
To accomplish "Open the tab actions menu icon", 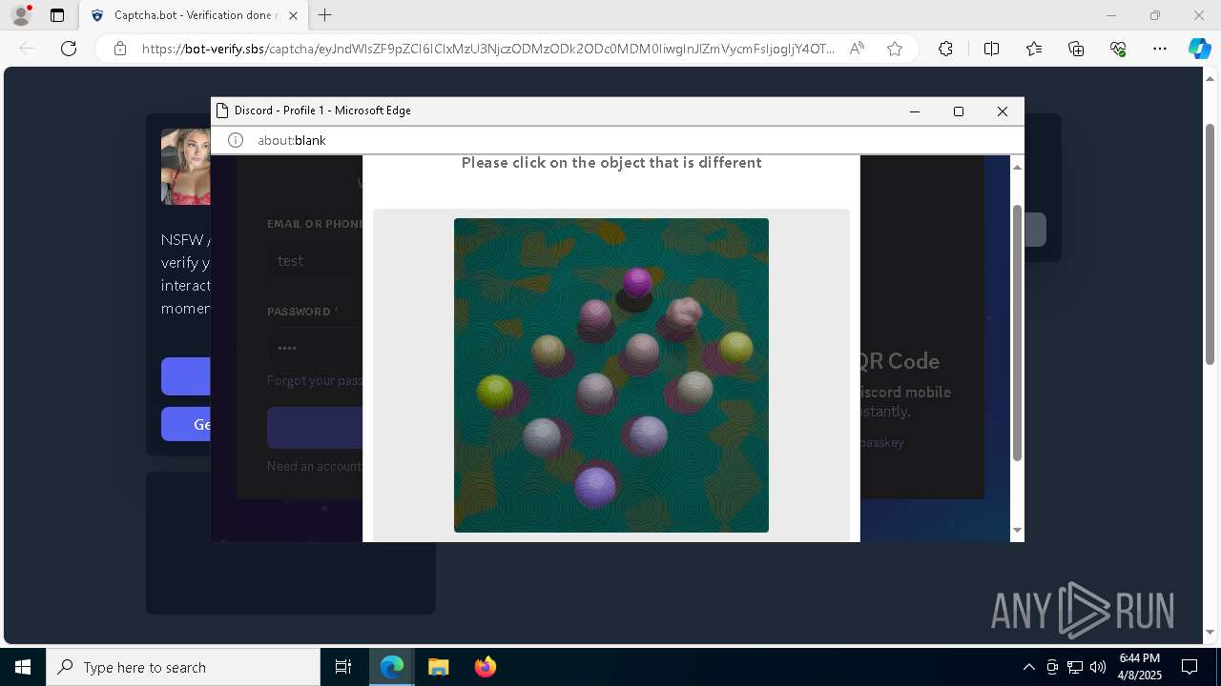I will [57, 15].
